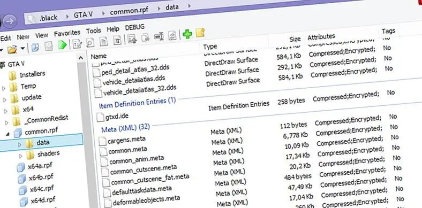Select file common_cutscene_fat.meta

[x=150, y=180]
